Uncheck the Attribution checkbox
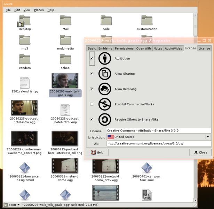214x209 pixels. point(92,59)
